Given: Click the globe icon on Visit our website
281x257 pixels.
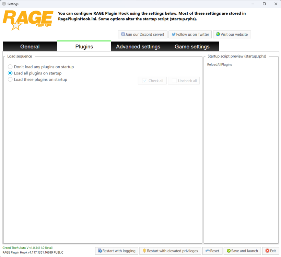Looking at the screenshot, I should [x=218, y=34].
